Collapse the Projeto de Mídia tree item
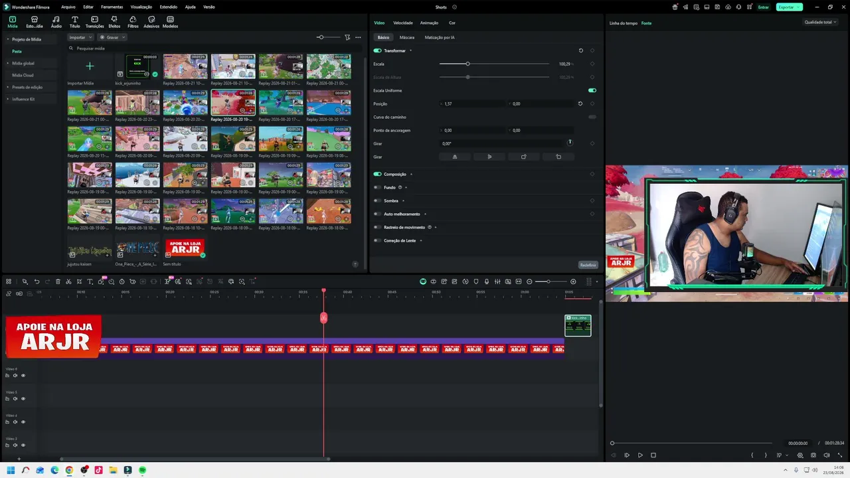The width and height of the screenshot is (850, 478). (7, 39)
